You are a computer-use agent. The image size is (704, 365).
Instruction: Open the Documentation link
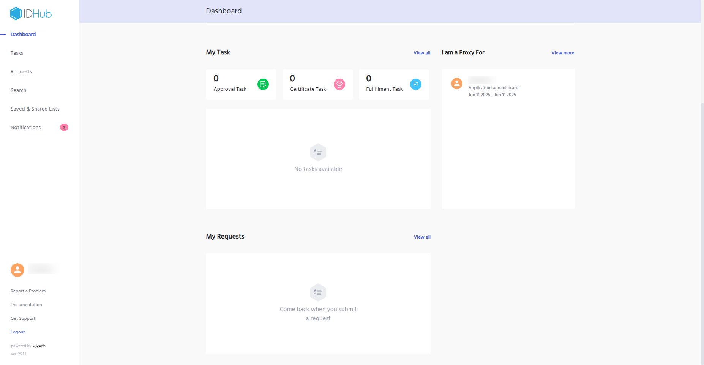tap(26, 305)
